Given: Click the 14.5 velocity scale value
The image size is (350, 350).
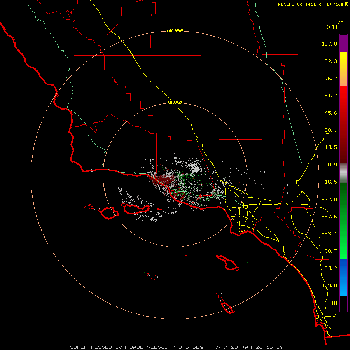Looking at the screenshot, I should 331,147.
